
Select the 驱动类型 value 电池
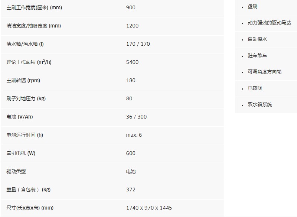click(131, 172)
